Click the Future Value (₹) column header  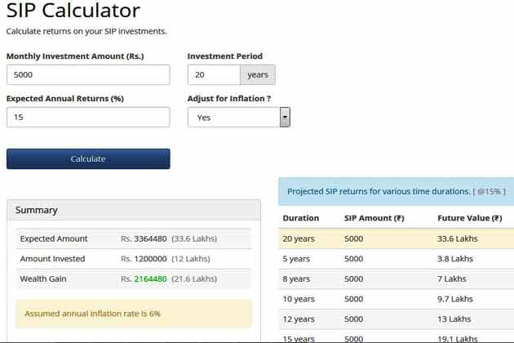(470, 218)
